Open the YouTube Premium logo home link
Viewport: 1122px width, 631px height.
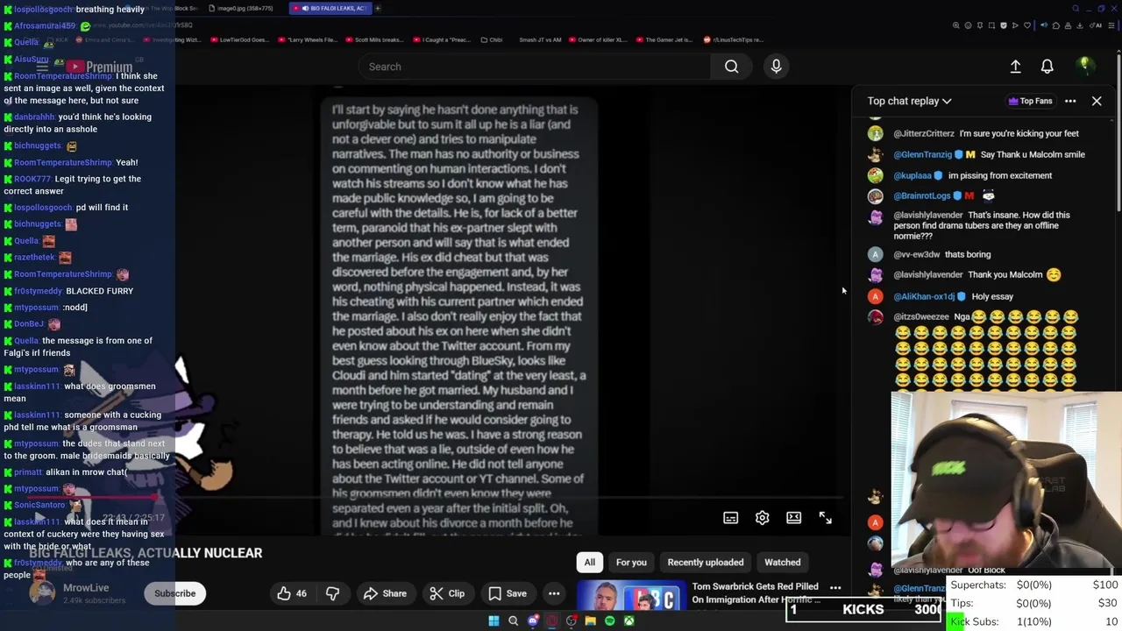pyautogui.click(x=98, y=67)
